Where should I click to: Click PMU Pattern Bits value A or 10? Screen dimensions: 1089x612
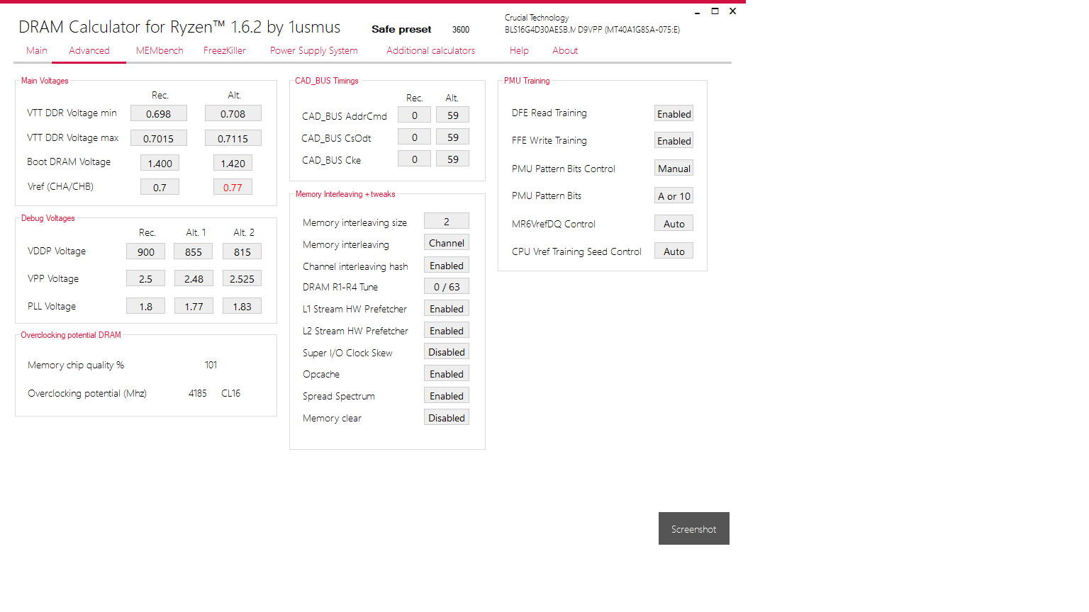(674, 195)
